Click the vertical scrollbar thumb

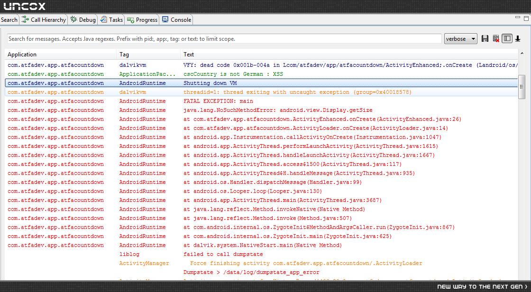522,87
